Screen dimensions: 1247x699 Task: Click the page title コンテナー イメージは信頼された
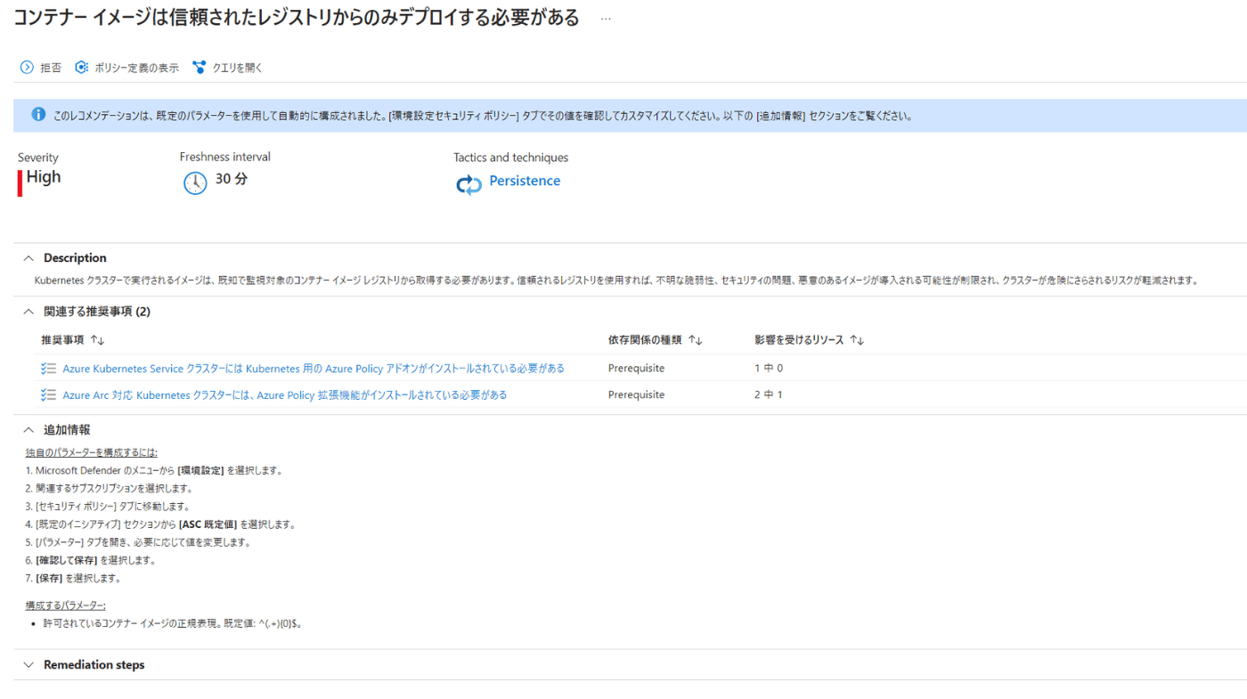297,18
